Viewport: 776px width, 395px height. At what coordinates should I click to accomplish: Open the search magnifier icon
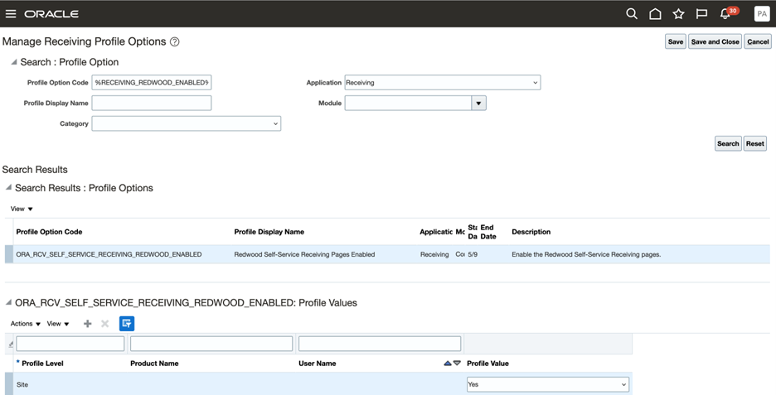pos(632,14)
